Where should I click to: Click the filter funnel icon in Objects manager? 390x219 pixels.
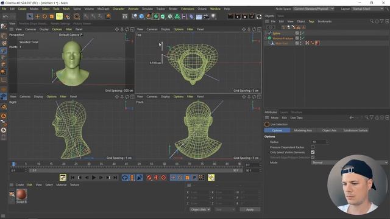tap(382, 21)
